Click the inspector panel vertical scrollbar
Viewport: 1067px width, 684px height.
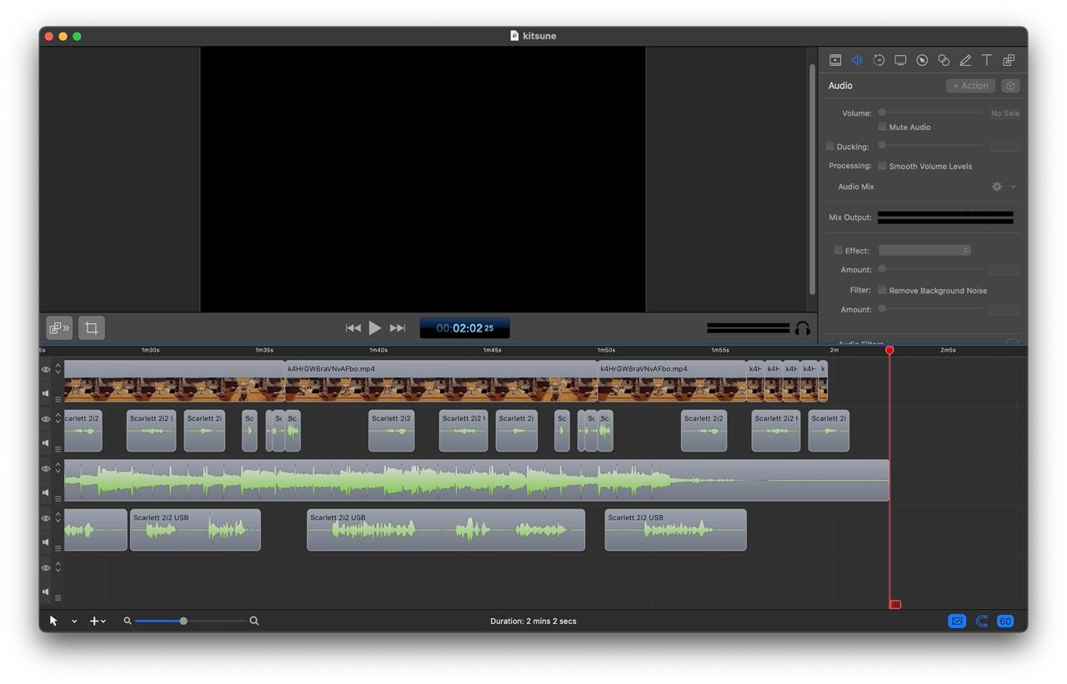click(x=813, y=179)
